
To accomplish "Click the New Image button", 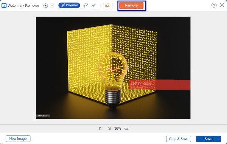I will point(18,139).
